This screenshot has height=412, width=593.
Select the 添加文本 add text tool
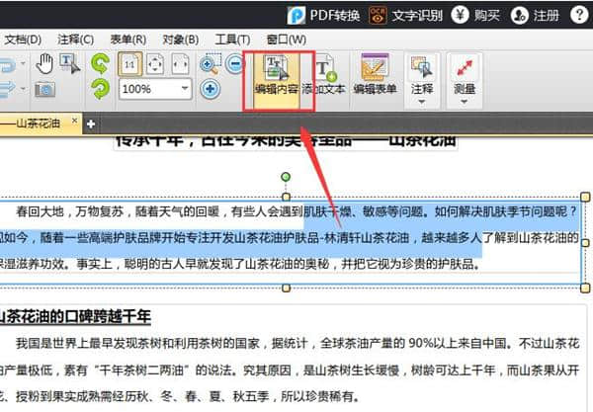coord(324,75)
